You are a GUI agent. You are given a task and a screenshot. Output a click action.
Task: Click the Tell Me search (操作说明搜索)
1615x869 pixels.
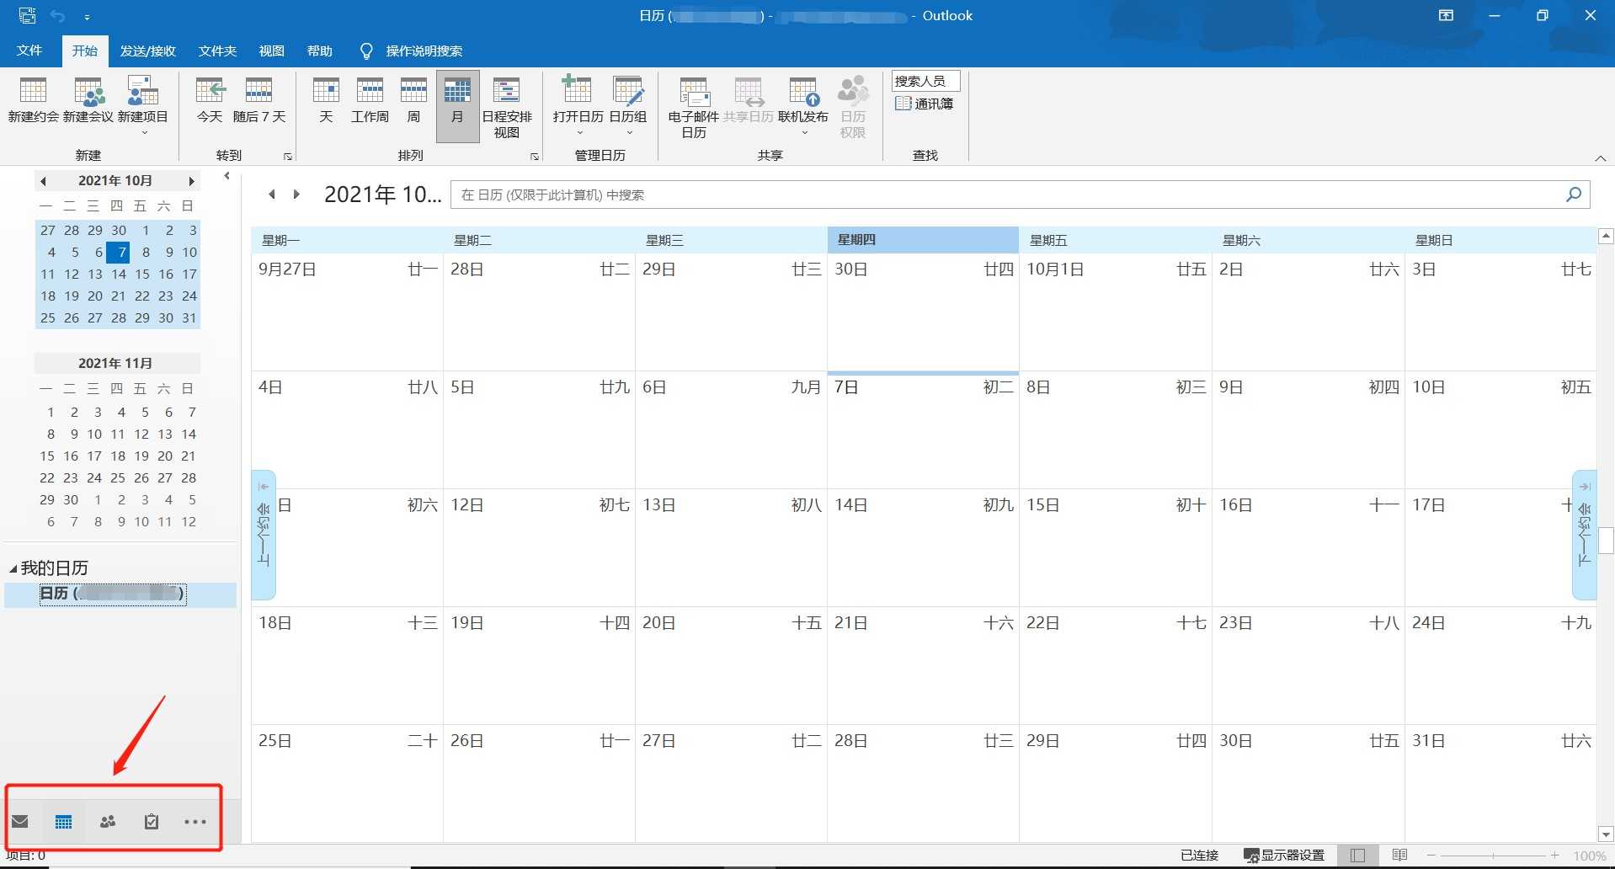[x=412, y=51]
